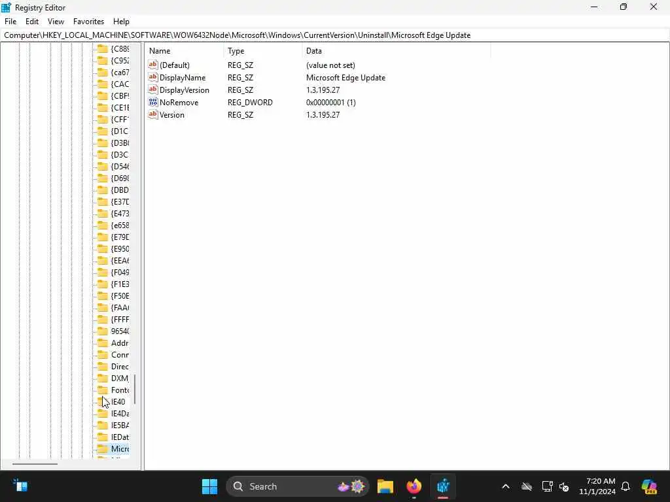Open the File menu
The width and height of the screenshot is (670, 502).
pos(10,22)
